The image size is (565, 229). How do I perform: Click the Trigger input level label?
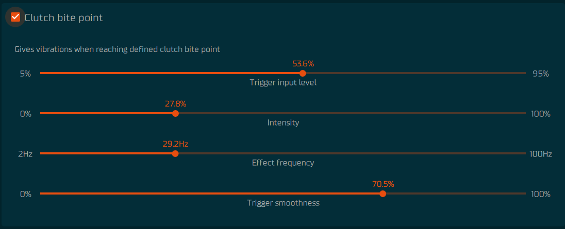[x=283, y=83]
